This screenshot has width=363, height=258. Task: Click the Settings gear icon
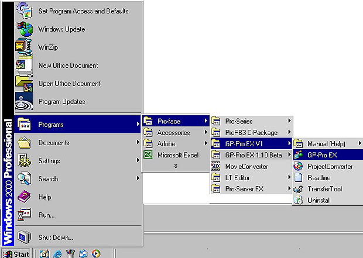tap(25, 160)
